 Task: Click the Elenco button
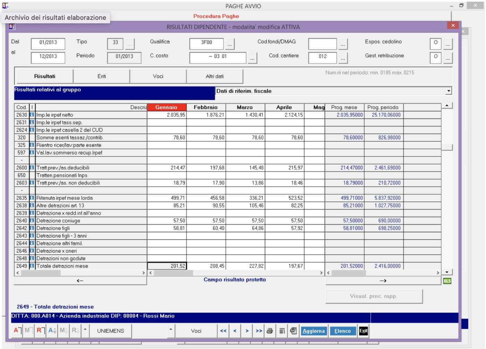(343, 331)
